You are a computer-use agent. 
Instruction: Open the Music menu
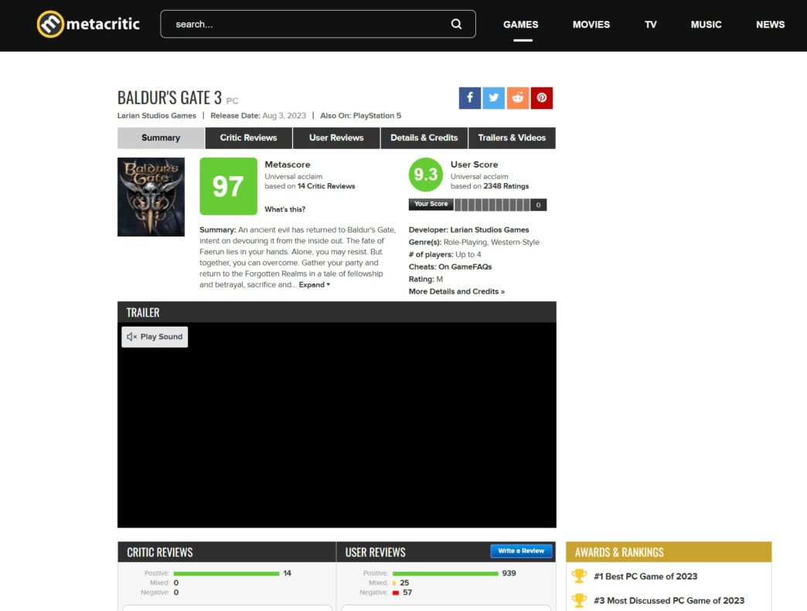pyautogui.click(x=707, y=25)
